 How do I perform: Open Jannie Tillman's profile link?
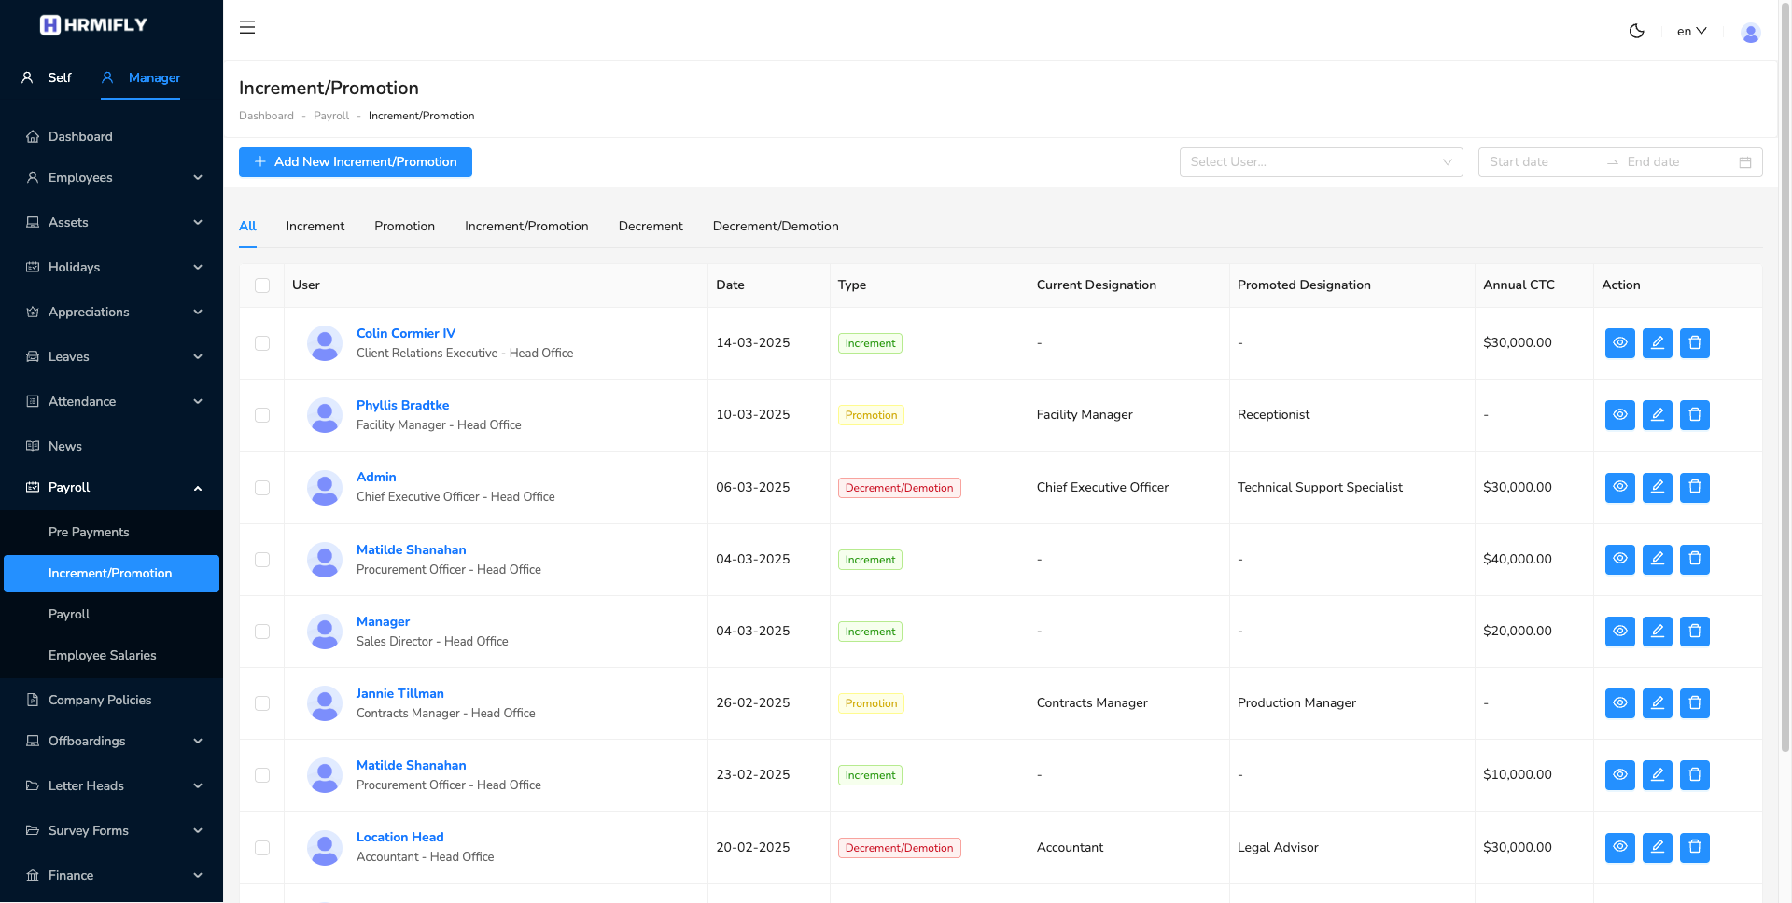[399, 693]
